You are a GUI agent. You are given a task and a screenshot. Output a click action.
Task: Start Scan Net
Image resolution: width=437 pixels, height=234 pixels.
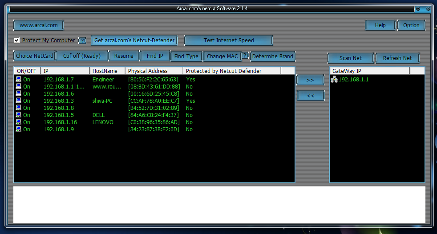pyautogui.click(x=351, y=58)
